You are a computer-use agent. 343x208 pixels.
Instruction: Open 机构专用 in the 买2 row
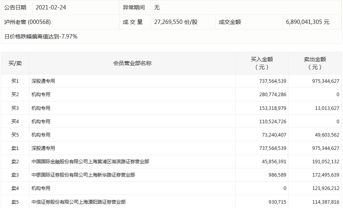(x=41, y=95)
